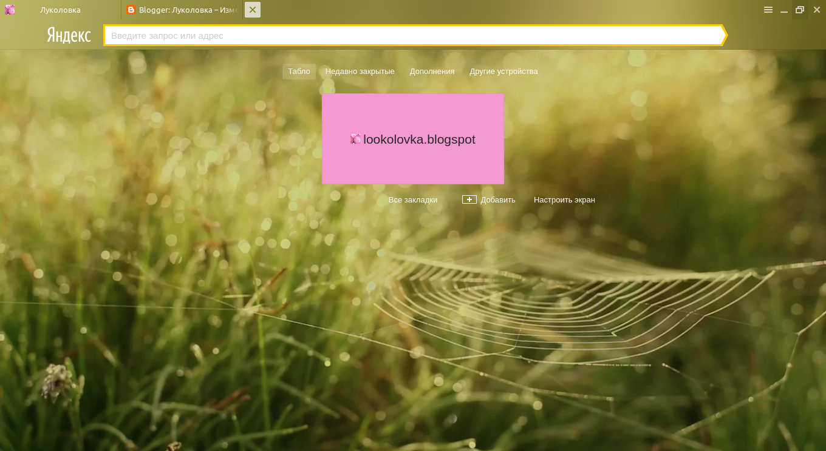Close the current new tab page
826x451 pixels.
point(253,10)
